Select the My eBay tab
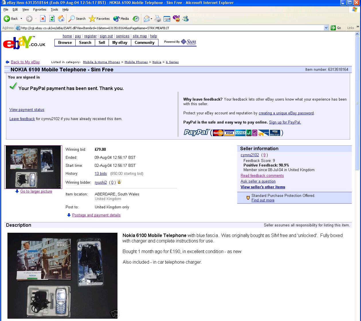The width and height of the screenshot is (361, 321). (x=120, y=42)
